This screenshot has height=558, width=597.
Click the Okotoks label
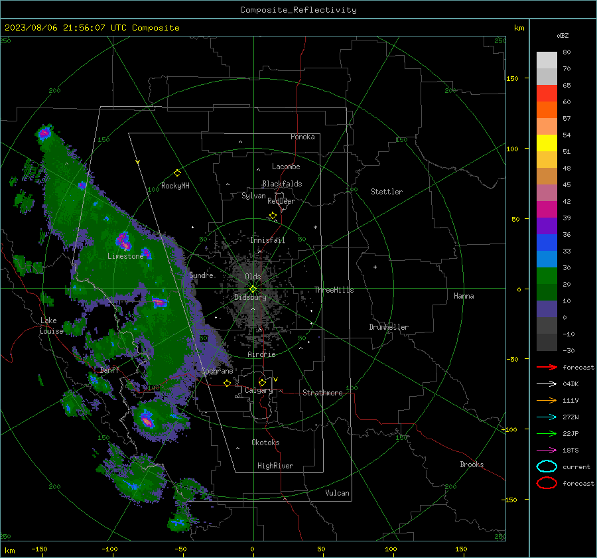click(265, 443)
